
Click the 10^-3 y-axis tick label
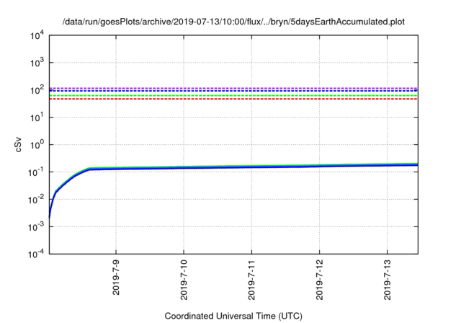pos(36,227)
